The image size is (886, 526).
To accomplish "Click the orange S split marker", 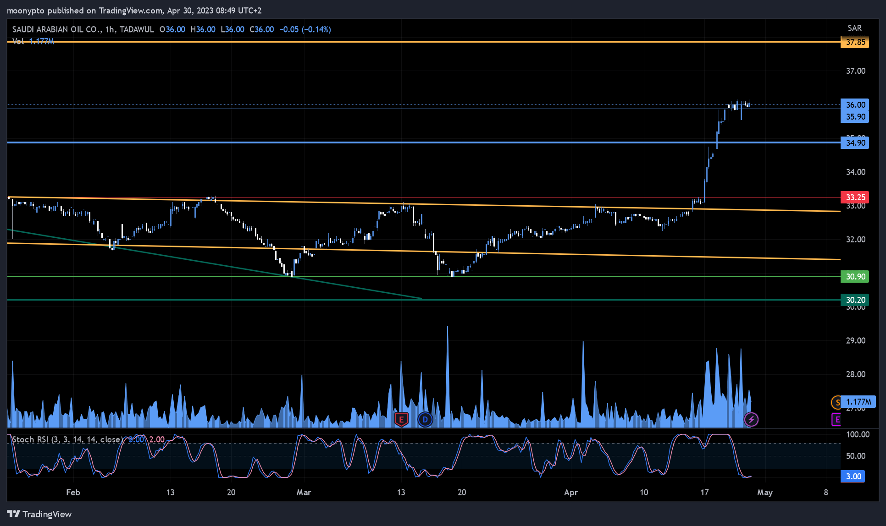I will (x=836, y=402).
